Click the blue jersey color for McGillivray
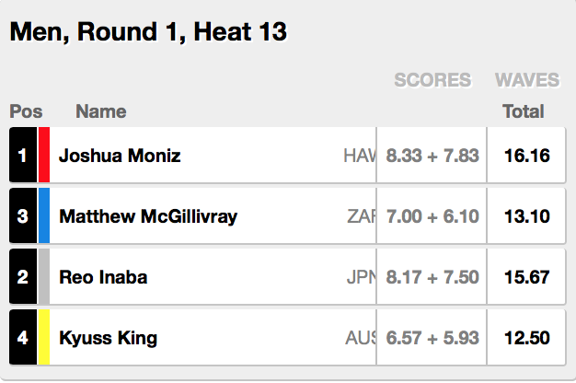Viewport: 576px width, 383px height. point(43,217)
